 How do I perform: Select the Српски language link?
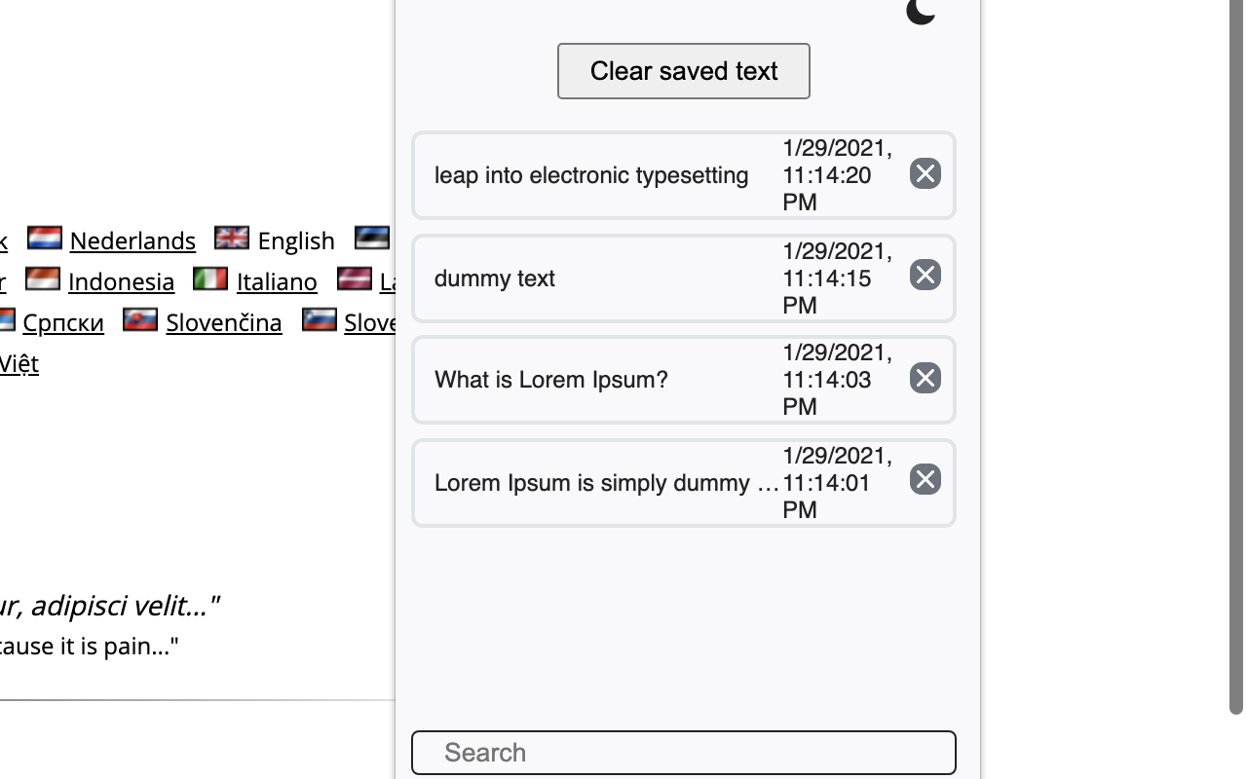(63, 322)
